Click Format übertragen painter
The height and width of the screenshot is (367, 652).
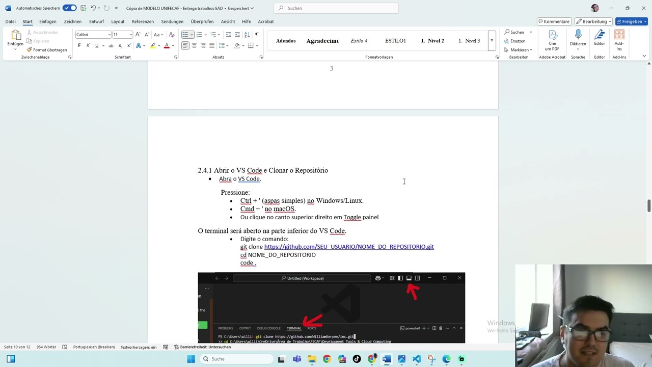click(46, 50)
